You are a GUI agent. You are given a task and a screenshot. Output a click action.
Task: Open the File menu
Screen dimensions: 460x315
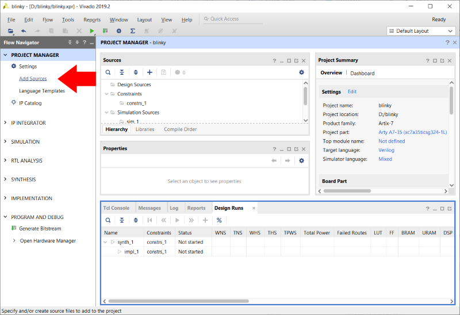pyautogui.click(x=11, y=20)
